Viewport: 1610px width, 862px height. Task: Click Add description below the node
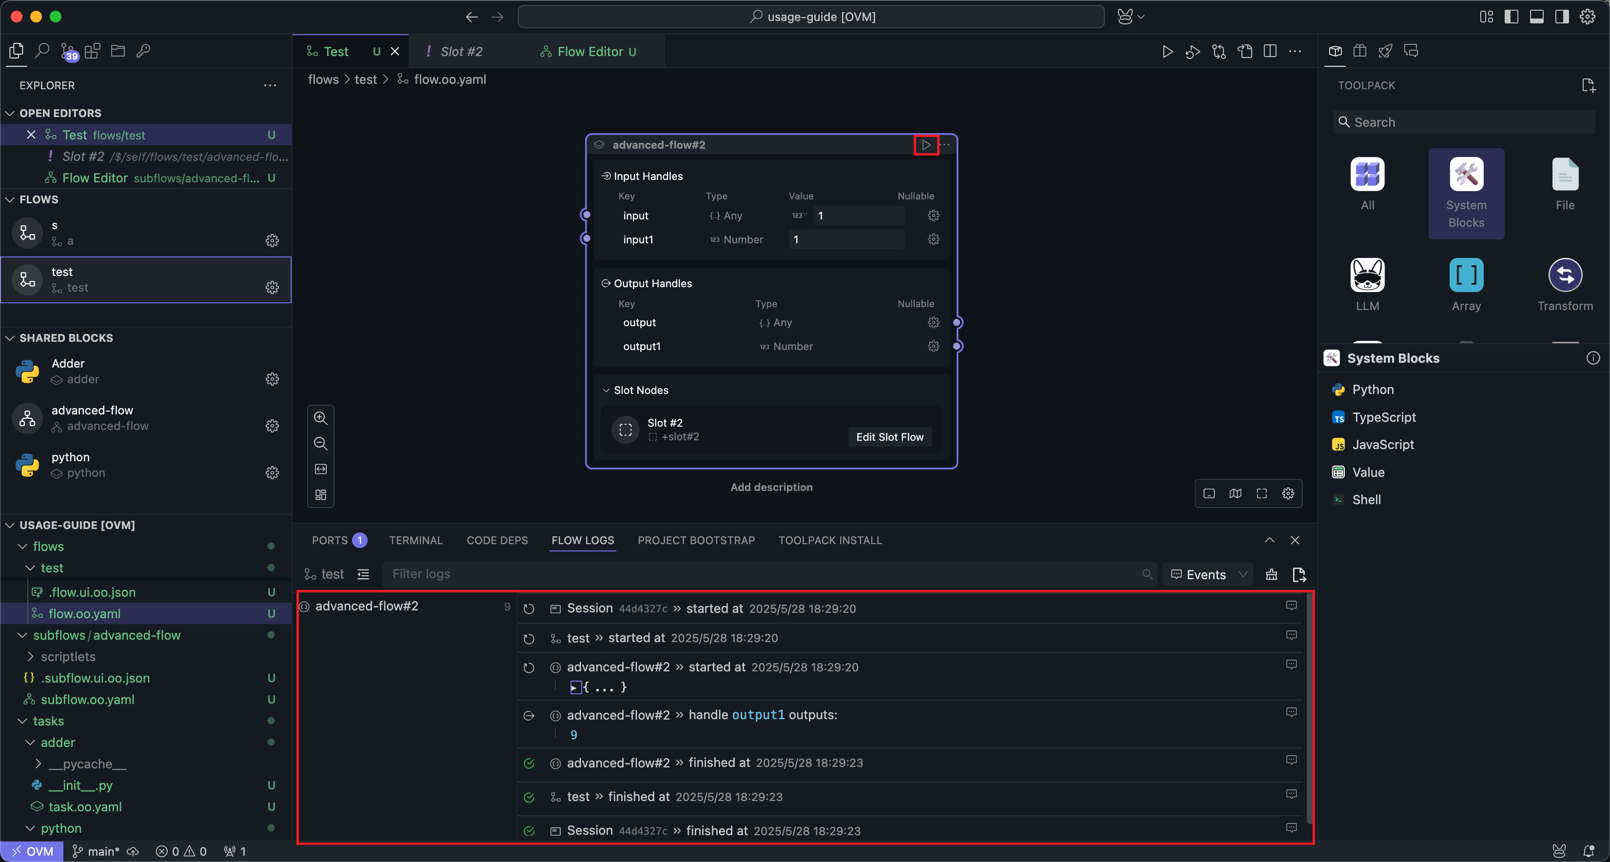[771, 487]
